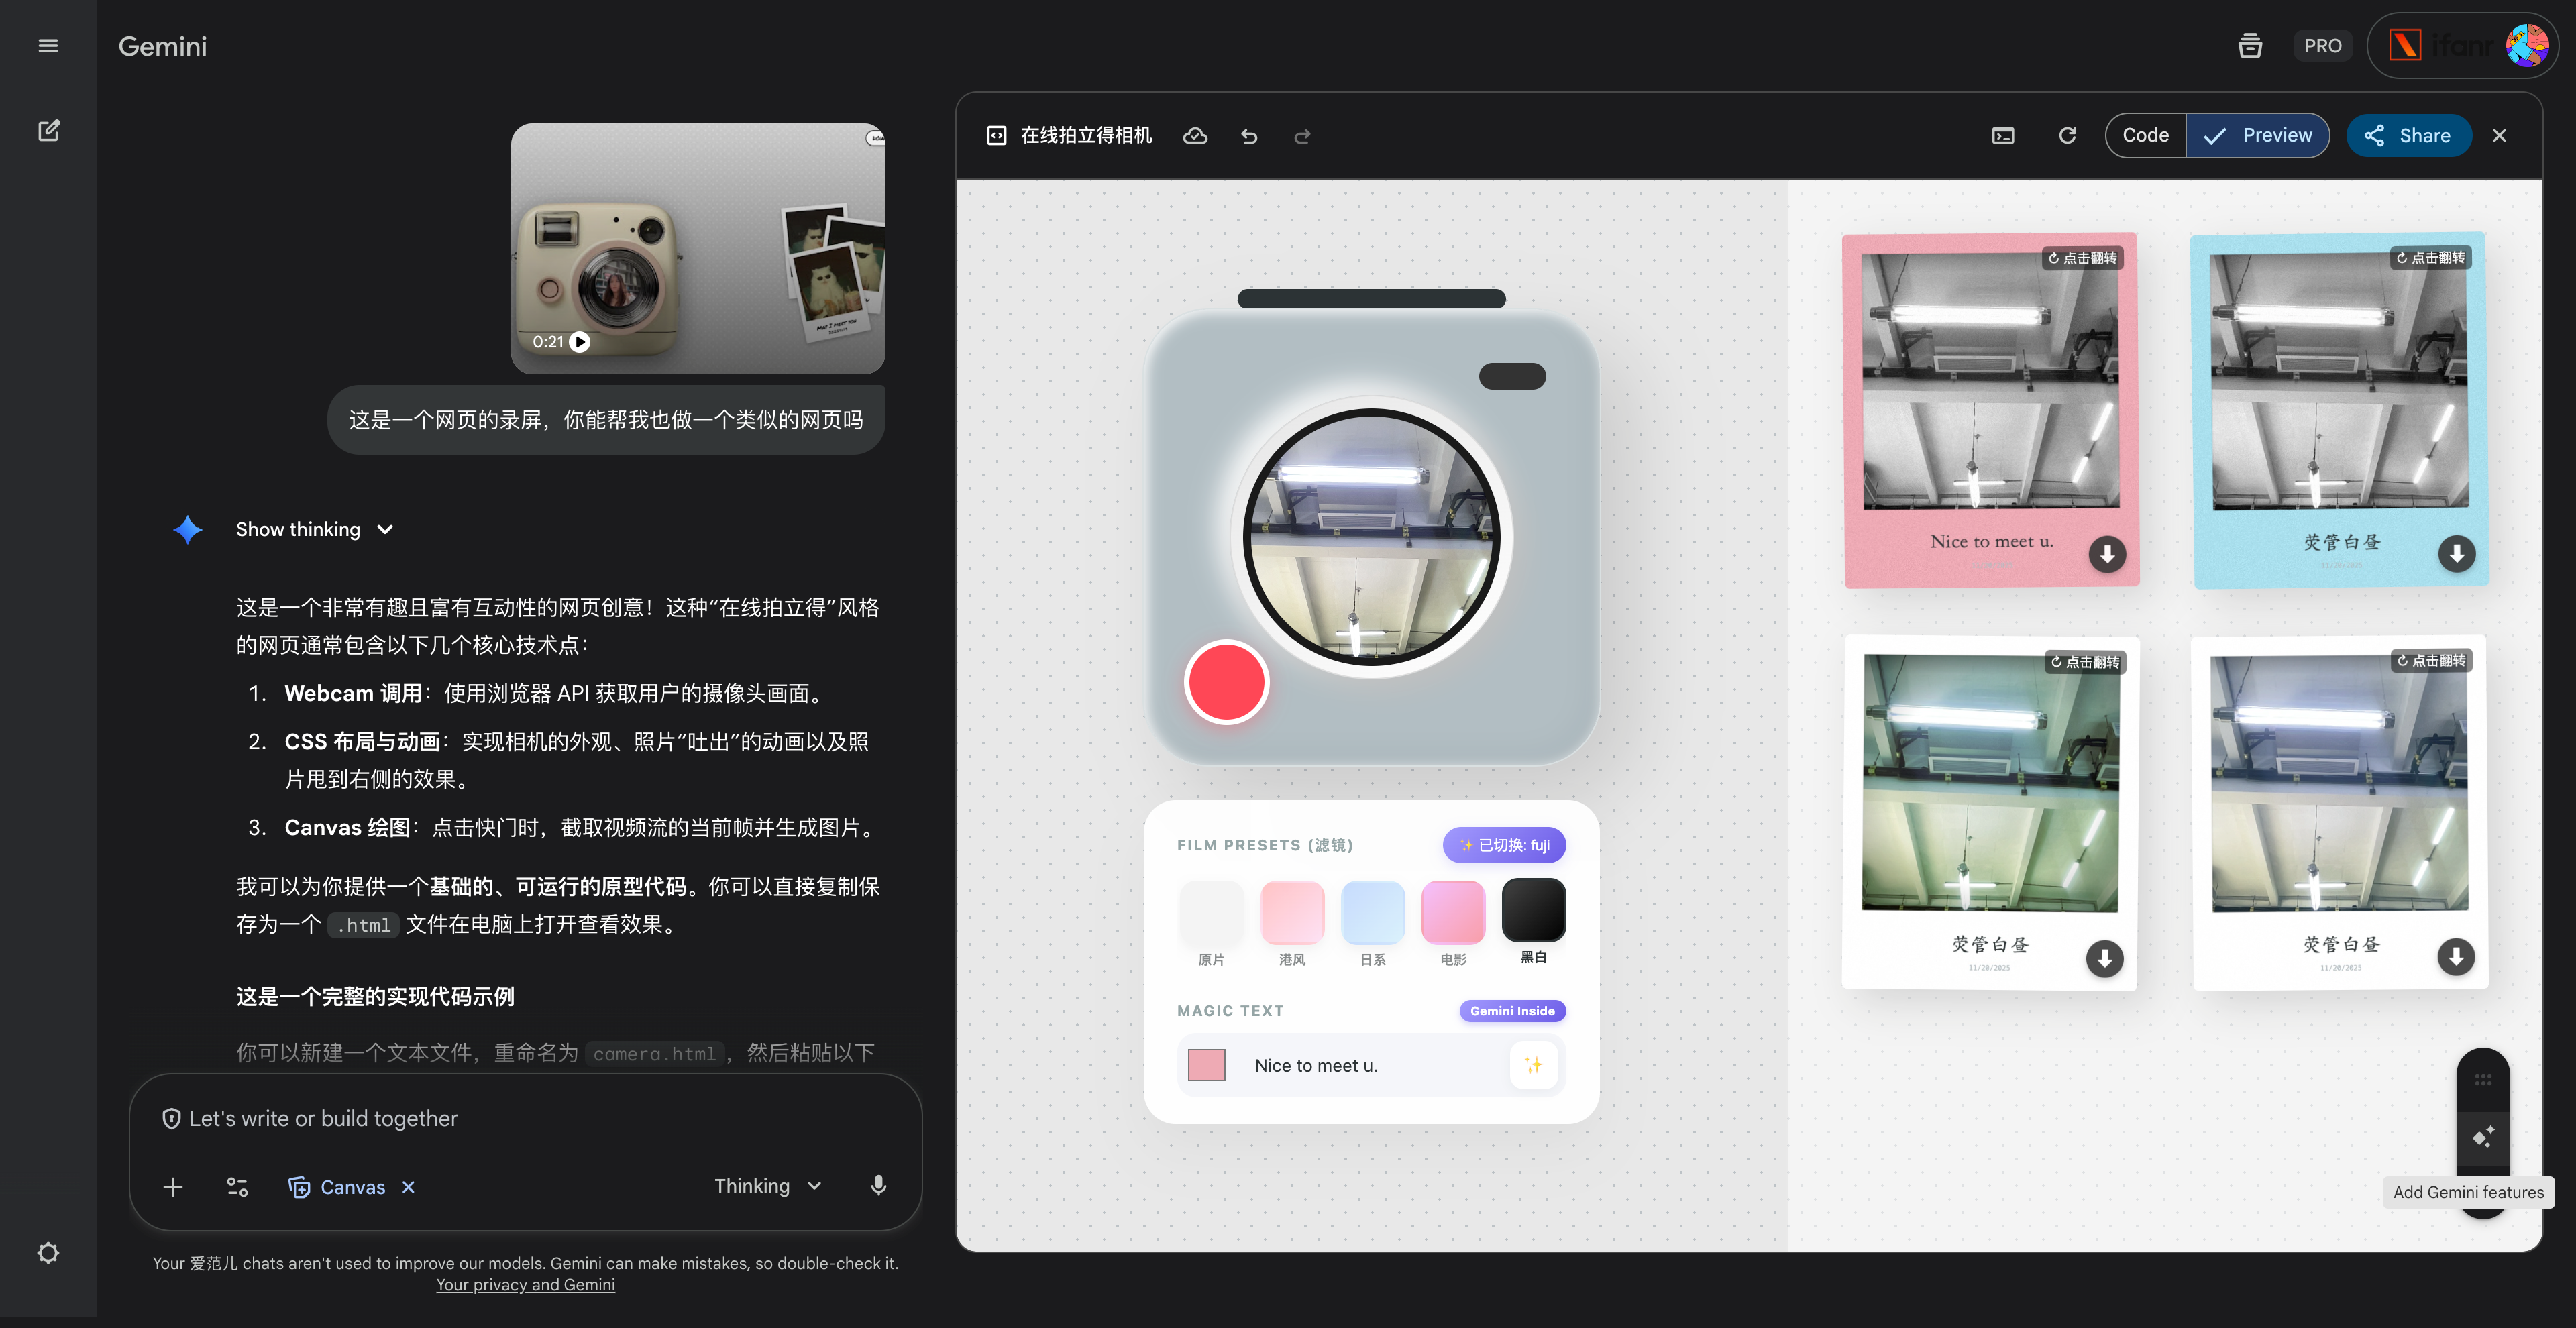Open the plus attachment menu

(173, 1187)
